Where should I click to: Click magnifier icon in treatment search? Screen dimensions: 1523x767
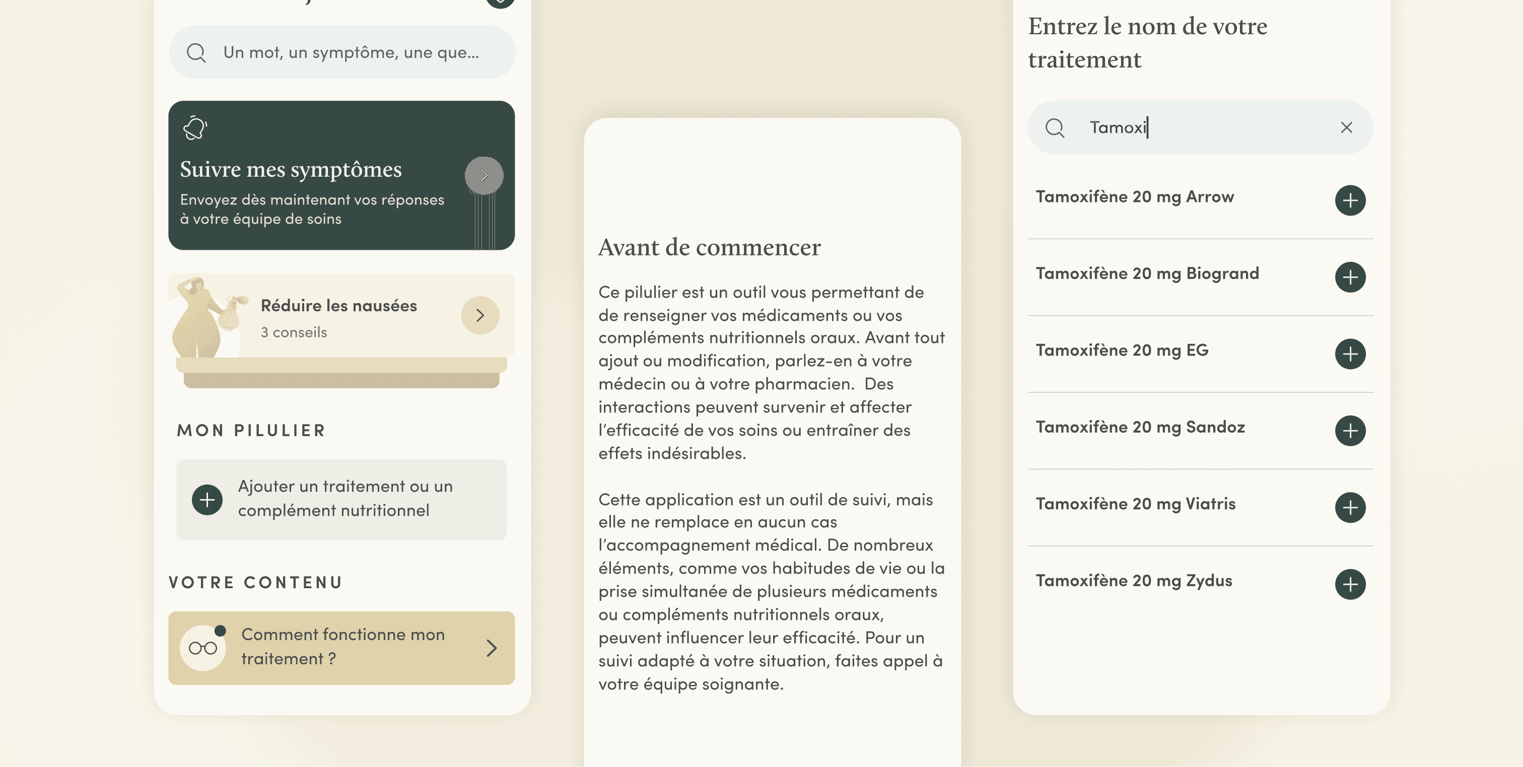(x=1054, y=128)
